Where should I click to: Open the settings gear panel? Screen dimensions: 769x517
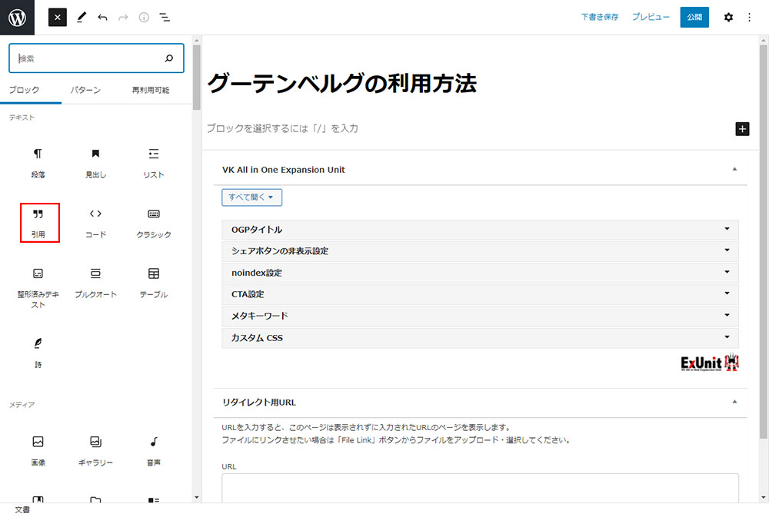(728, 17)
